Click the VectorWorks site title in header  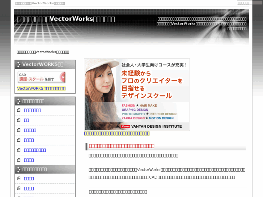click(x=66, y=19)
